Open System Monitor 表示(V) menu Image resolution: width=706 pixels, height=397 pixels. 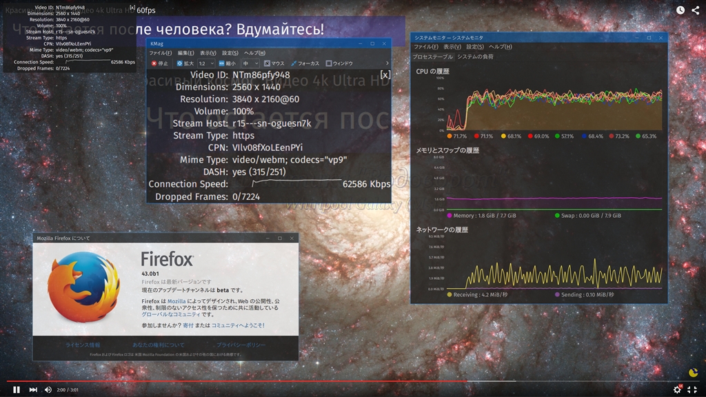[452, 47]
